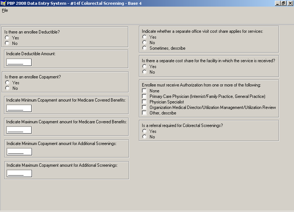Focus Maximum Copayment for Medicare Covered Benefits field
Screen dimensions: 294x212
19,130
